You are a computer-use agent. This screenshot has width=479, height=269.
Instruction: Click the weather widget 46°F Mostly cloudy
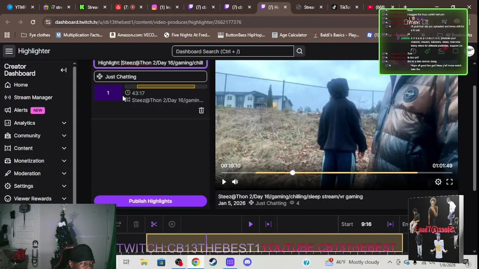coord(352,262)
